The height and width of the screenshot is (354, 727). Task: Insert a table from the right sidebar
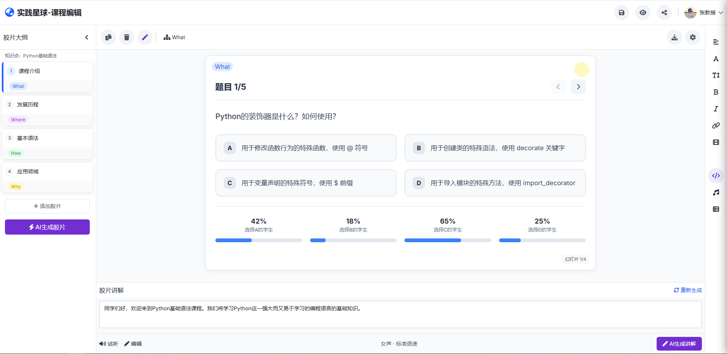tap(716, 209)
